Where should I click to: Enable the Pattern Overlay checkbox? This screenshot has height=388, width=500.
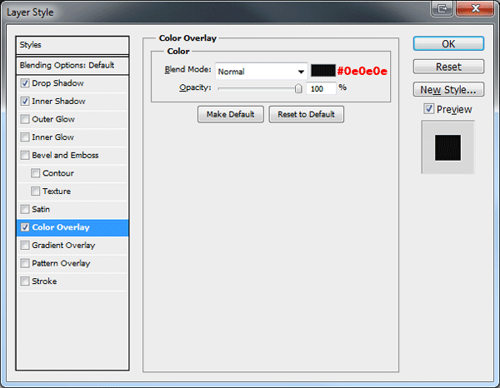25,263
